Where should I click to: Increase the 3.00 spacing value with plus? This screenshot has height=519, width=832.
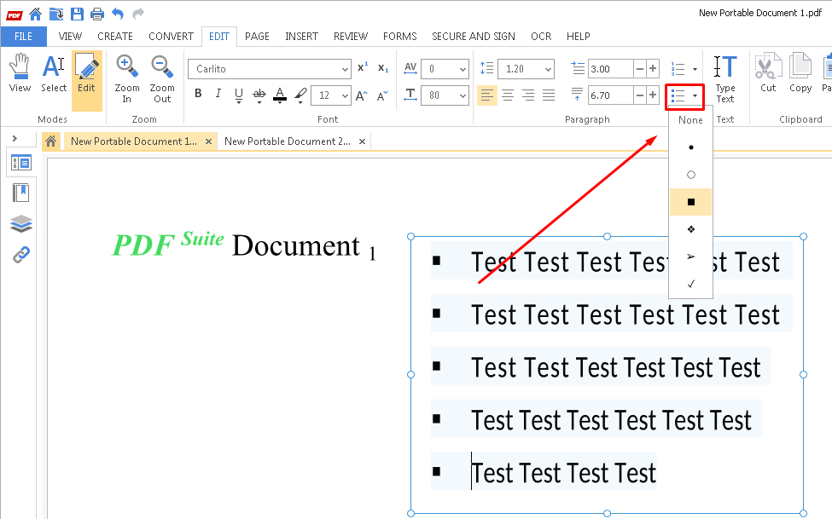point(653,69)
